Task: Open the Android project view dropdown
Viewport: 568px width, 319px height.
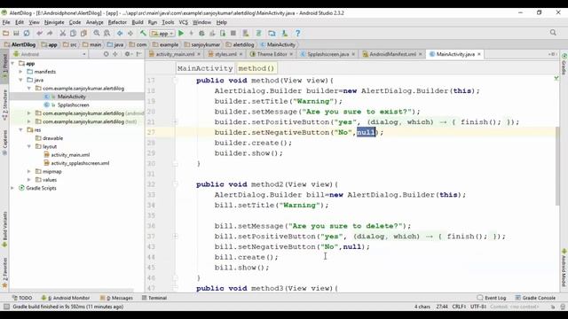Action: click(x=50, y=54)
